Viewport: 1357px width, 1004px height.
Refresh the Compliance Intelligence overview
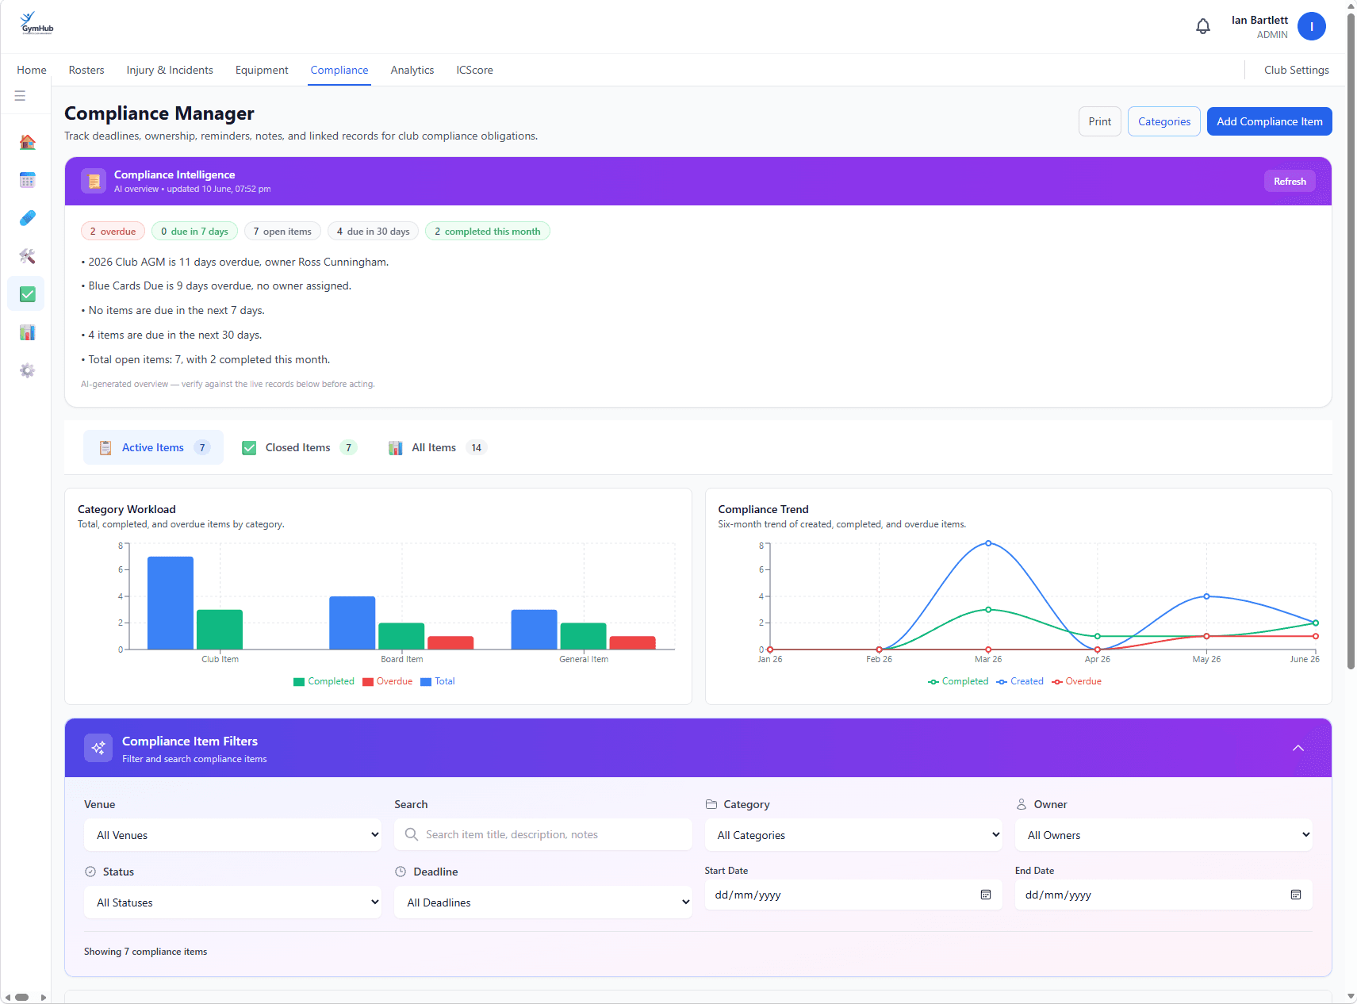pos(1290,181)
